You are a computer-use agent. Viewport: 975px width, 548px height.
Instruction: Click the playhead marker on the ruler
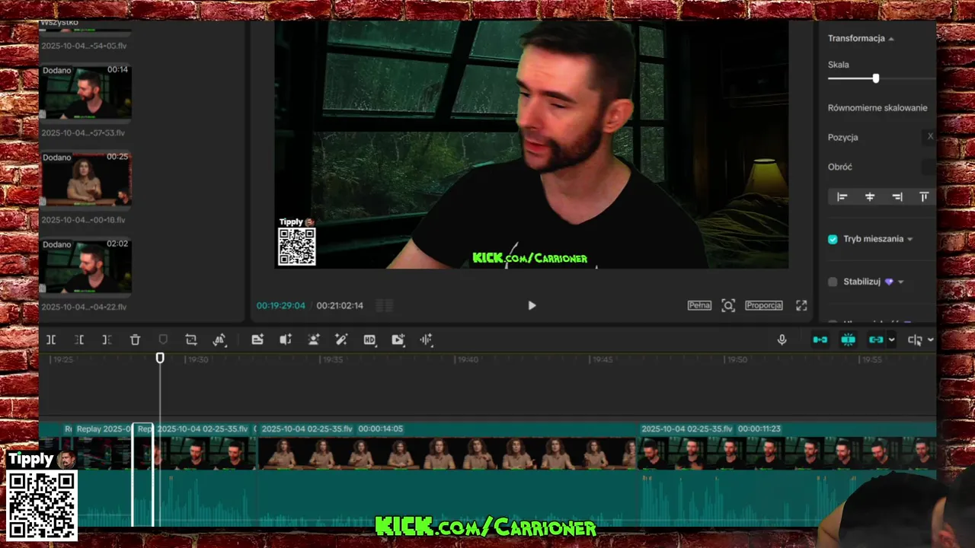[160, 358]
